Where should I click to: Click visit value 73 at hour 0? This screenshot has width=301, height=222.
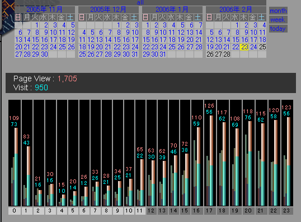click(14, 124)
